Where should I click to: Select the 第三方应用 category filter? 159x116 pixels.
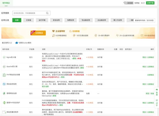[118, 20]
